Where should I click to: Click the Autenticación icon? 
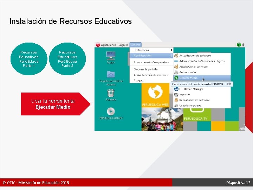tap(176, 72)
